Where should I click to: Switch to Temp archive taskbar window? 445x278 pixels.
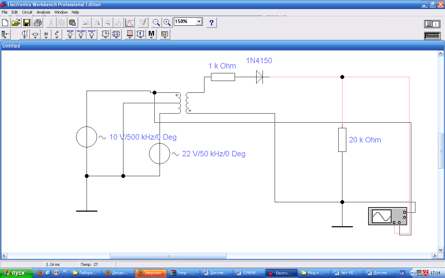pyautogui.click(x=184, y=273)
